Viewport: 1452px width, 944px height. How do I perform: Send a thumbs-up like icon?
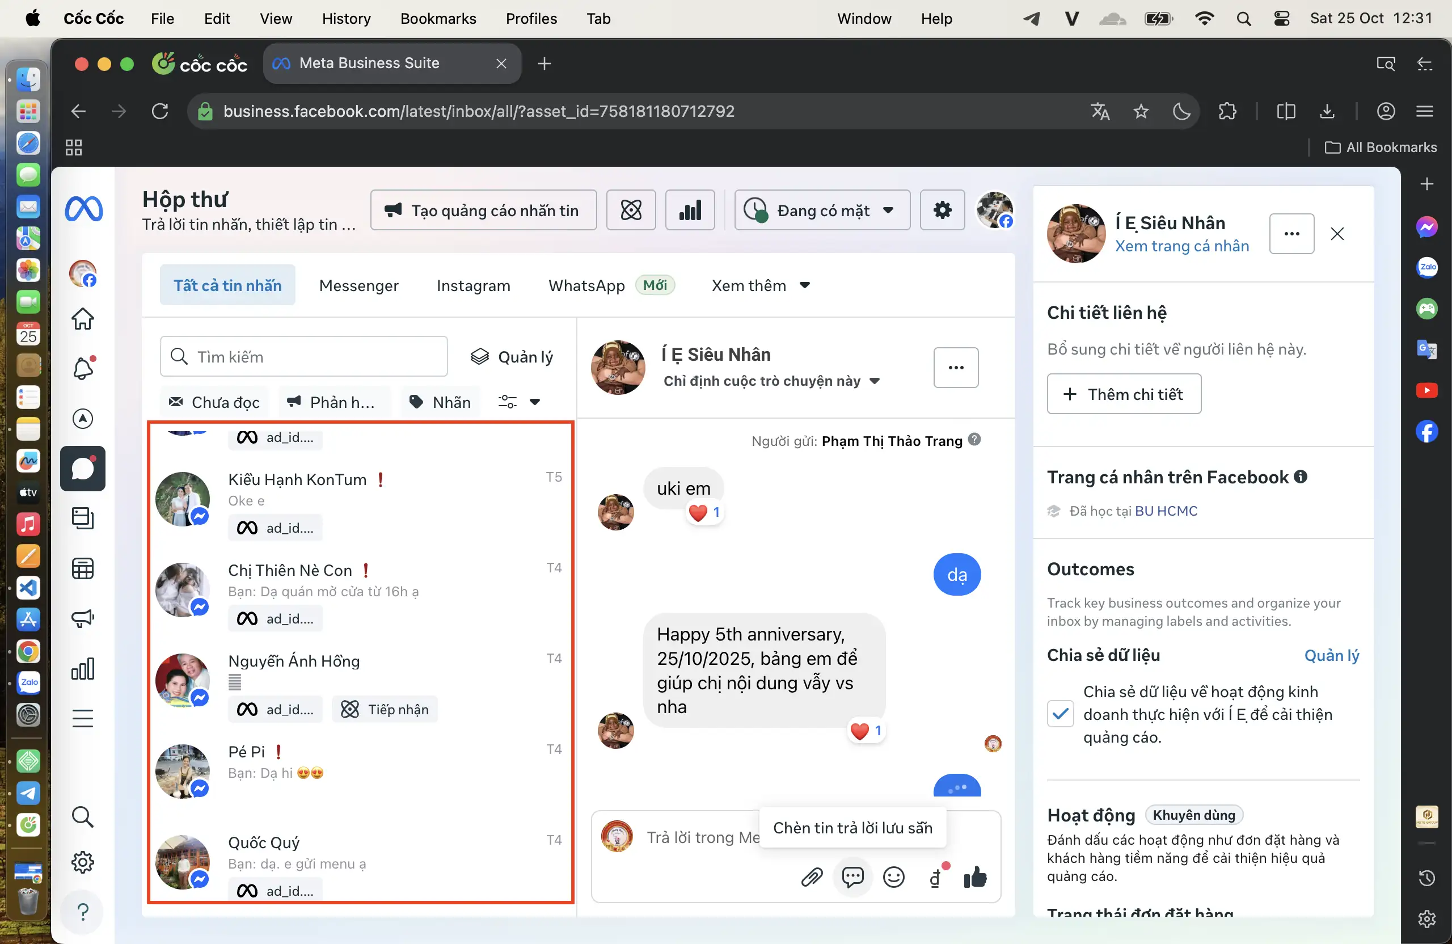pyautogui.click(x=975, y=878)
